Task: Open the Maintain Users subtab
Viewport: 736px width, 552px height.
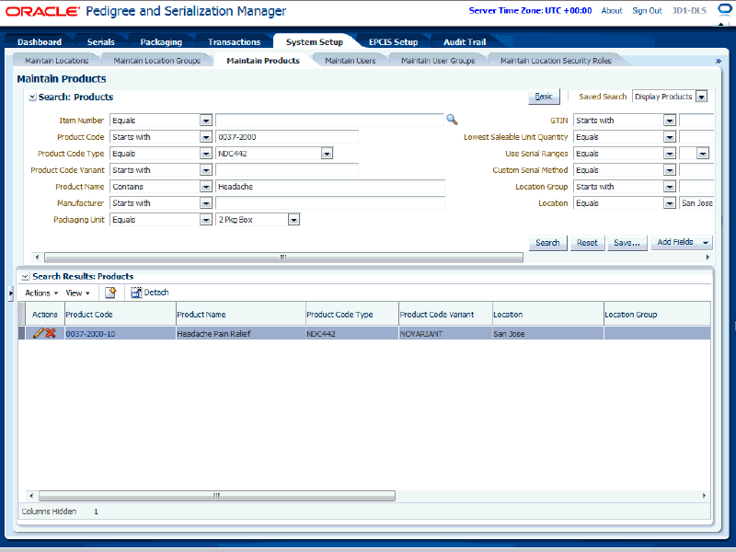Action: [351, 61]
